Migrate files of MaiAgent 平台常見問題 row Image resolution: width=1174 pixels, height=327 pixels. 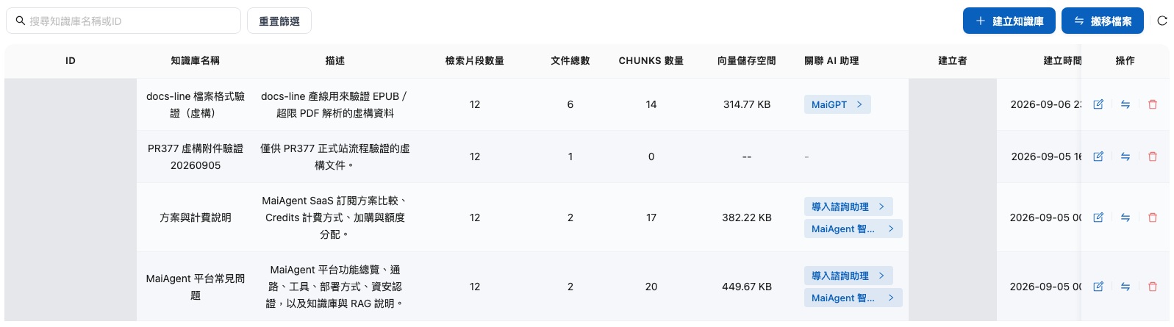(1125, 287)
